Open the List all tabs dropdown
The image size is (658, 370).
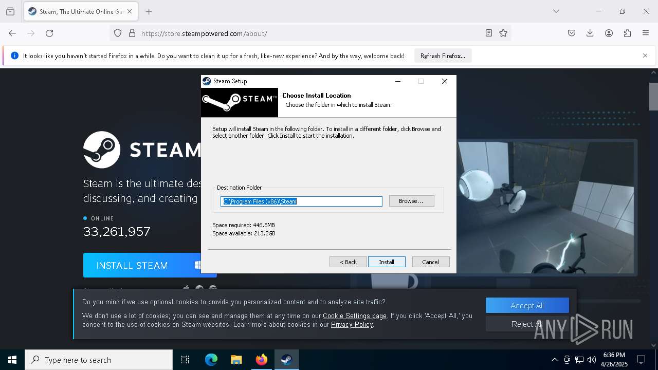[556, 11]
